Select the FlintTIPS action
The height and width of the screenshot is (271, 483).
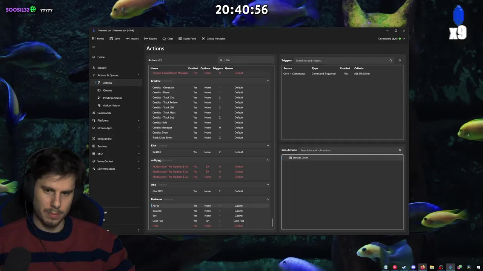pos(210,191)
